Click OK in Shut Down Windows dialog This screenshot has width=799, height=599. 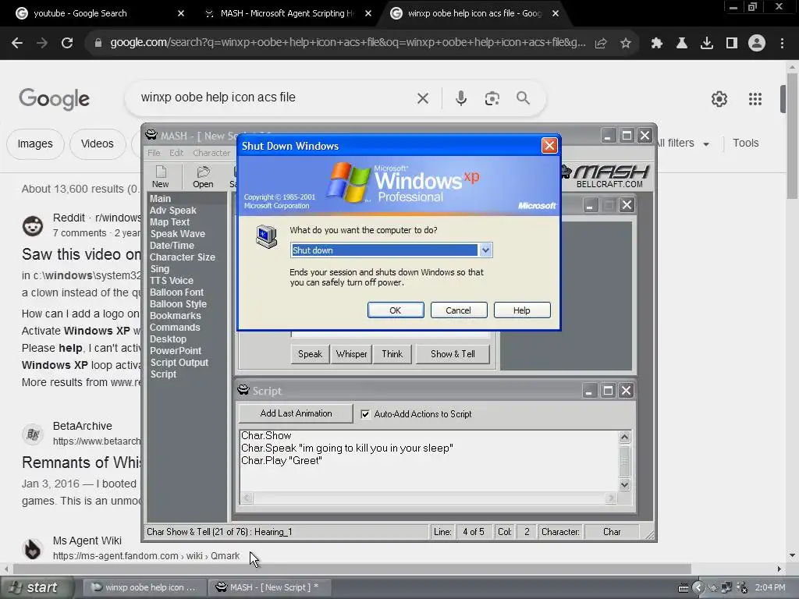click(396, 310)
